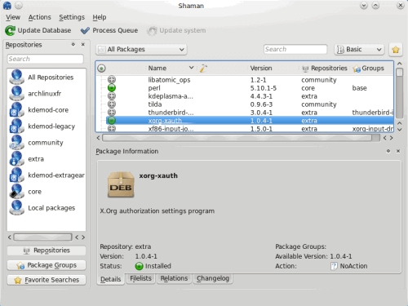Click the status icon column header

coord(101,69)
